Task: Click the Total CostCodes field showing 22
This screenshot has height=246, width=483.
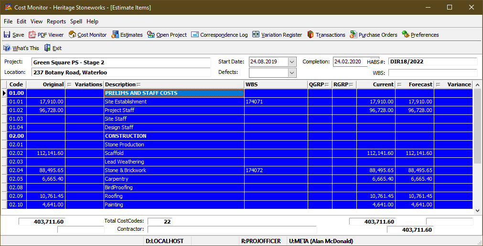Action: pyautogui.click(x=160, y=221)
